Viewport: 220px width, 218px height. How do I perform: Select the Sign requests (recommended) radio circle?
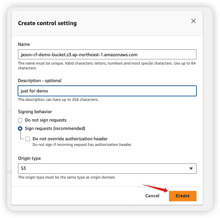click(x=20, y=128)
